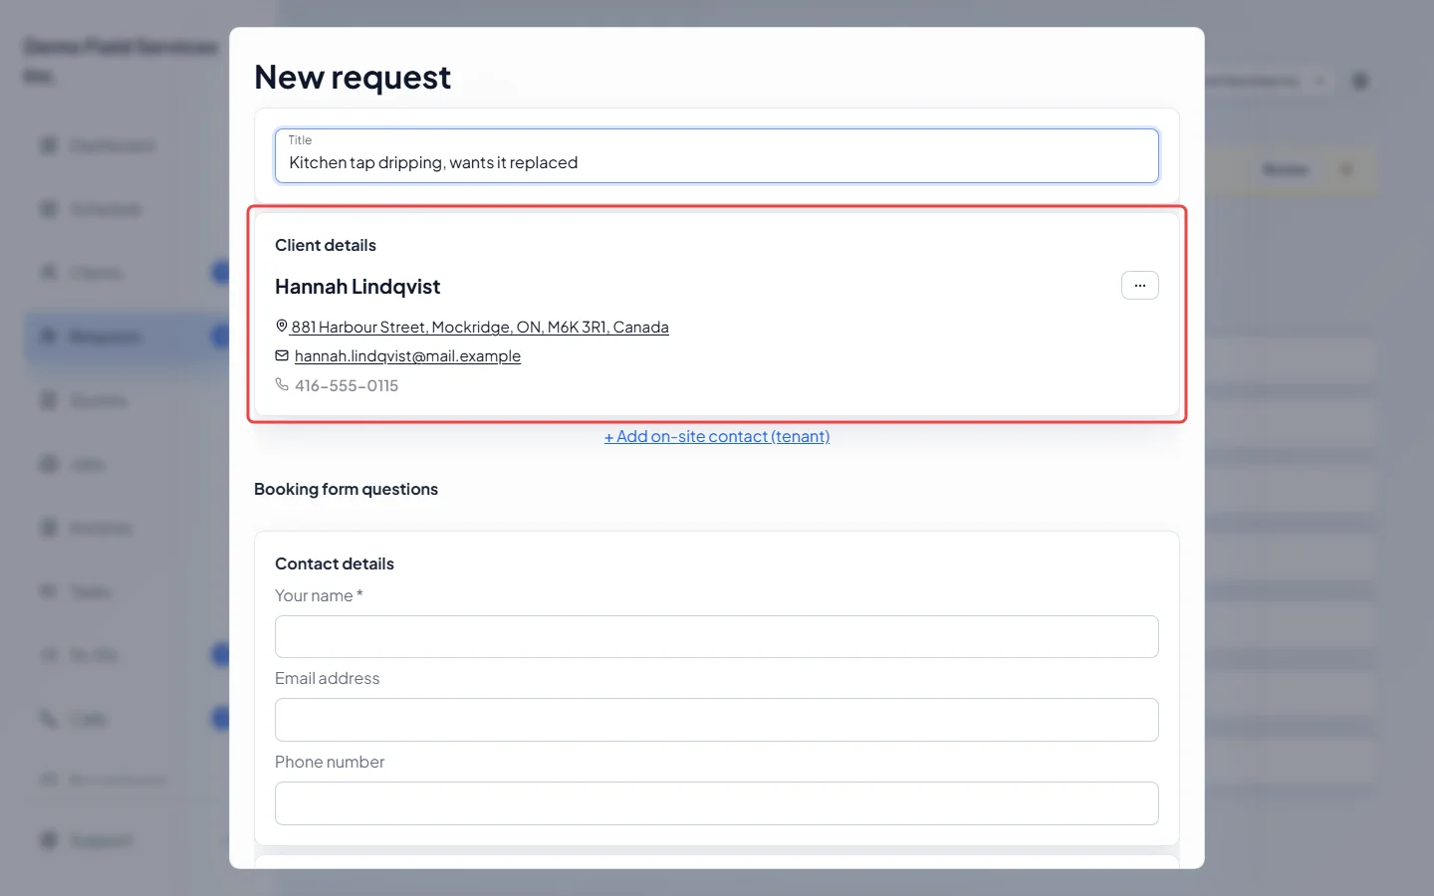Click the location pin icon beside address

[x=282, y=326]
